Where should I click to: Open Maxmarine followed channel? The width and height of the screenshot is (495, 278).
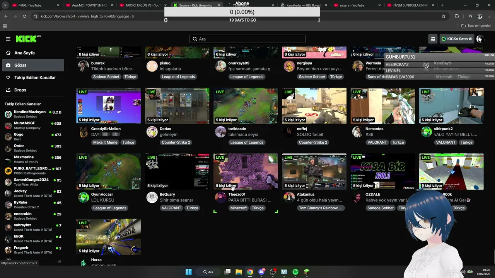(x=33, y=159)
